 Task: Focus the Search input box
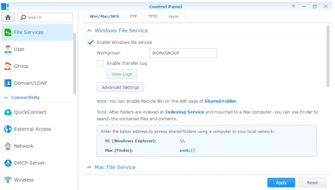45,17
